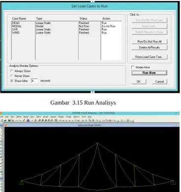Image resolution: width=181 pixels, height=192 pixels.
Task: Click the xy plane view icon
Action: click(63, 120)
